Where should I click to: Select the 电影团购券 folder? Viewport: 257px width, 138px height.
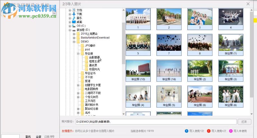point(91,89)
